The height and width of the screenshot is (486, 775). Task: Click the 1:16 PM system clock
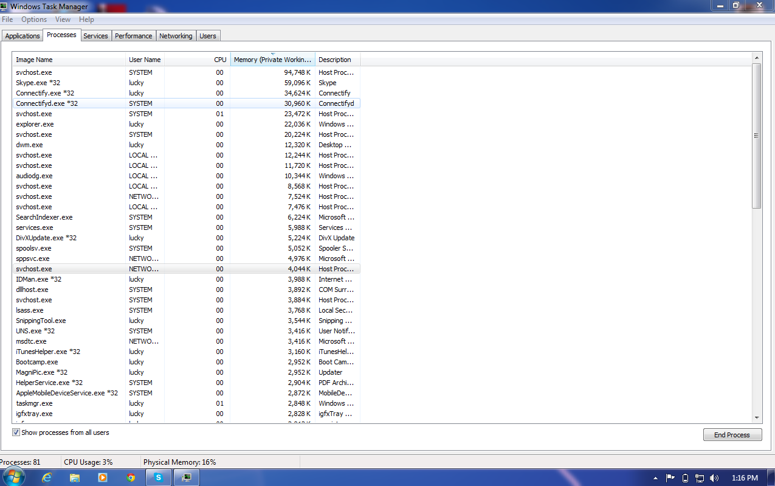(x=745, y=478)
